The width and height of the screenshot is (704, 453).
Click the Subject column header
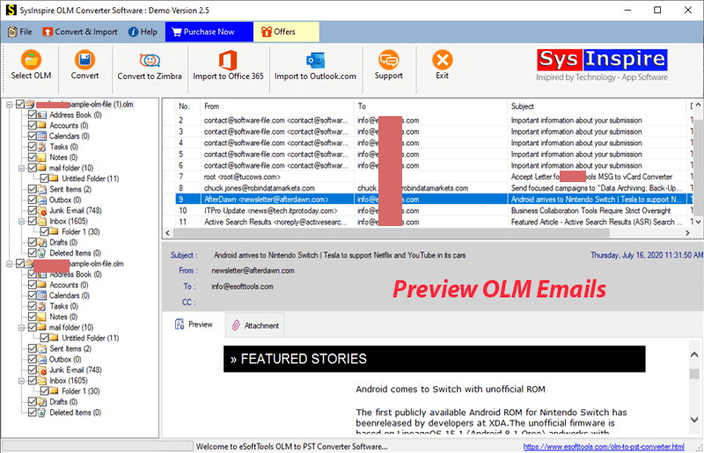pos(597,106)
